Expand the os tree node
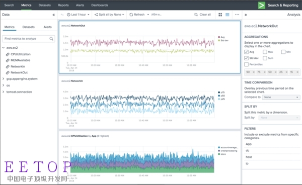This screenshot has height=185, width=302. 4,85
